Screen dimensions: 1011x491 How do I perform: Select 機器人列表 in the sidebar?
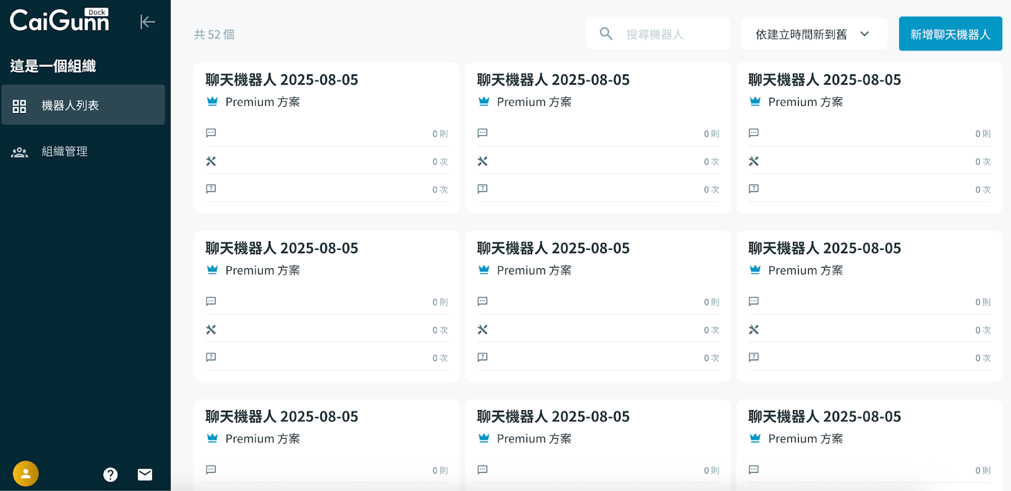pyautogui.click(x=83, y=105)
